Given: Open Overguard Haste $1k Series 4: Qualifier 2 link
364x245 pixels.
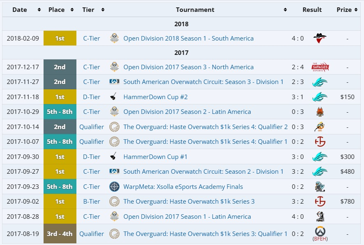Looking at the screenshot, I should pyautogui.click(x=205, y=127).
